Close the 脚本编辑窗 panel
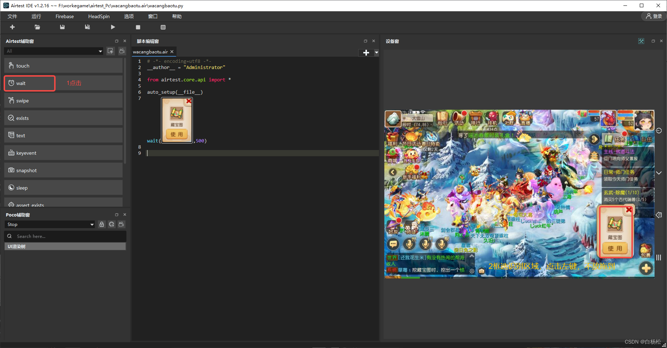 (x=373, y=41)
